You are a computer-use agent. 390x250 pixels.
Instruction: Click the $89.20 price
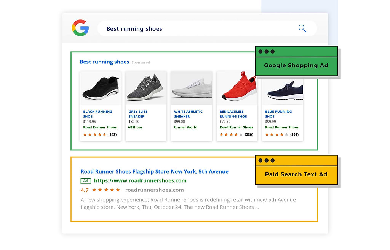click(x=134, y=122)
